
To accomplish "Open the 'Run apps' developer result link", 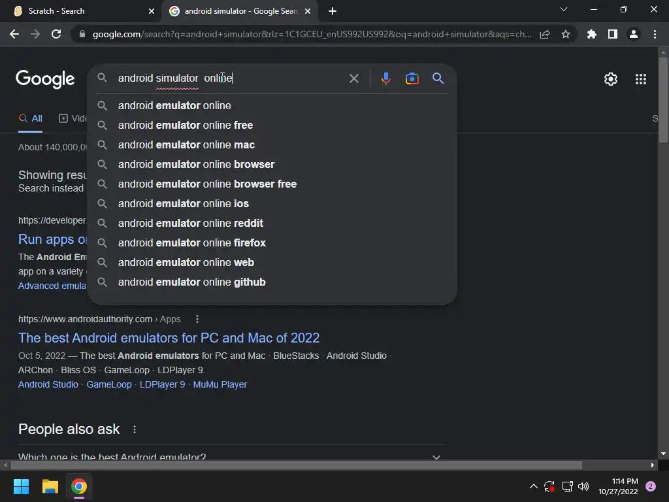I will [x=52, y=239].
